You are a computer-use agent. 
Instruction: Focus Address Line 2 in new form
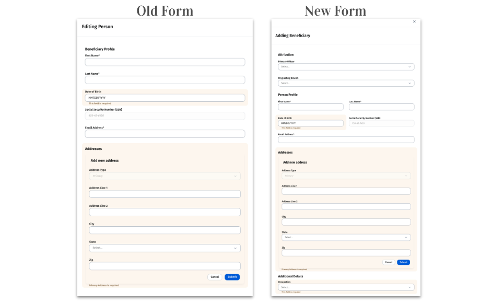pyautogui.click(x=346, y=207)
